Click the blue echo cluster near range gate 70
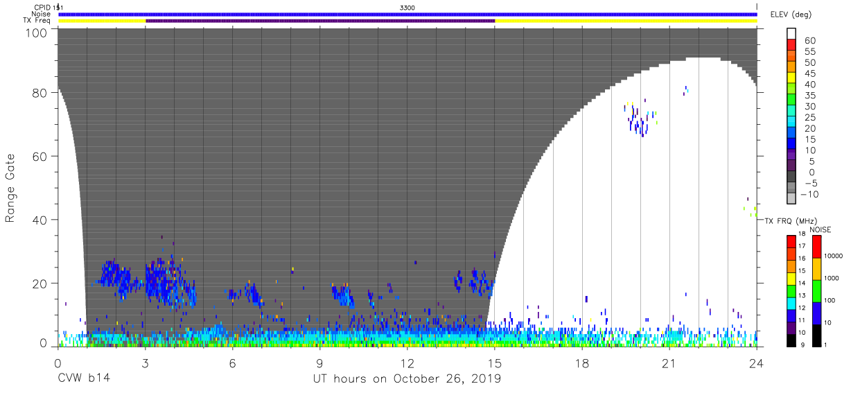 (640, 123)
